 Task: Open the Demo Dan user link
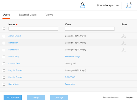click(13, 43)
